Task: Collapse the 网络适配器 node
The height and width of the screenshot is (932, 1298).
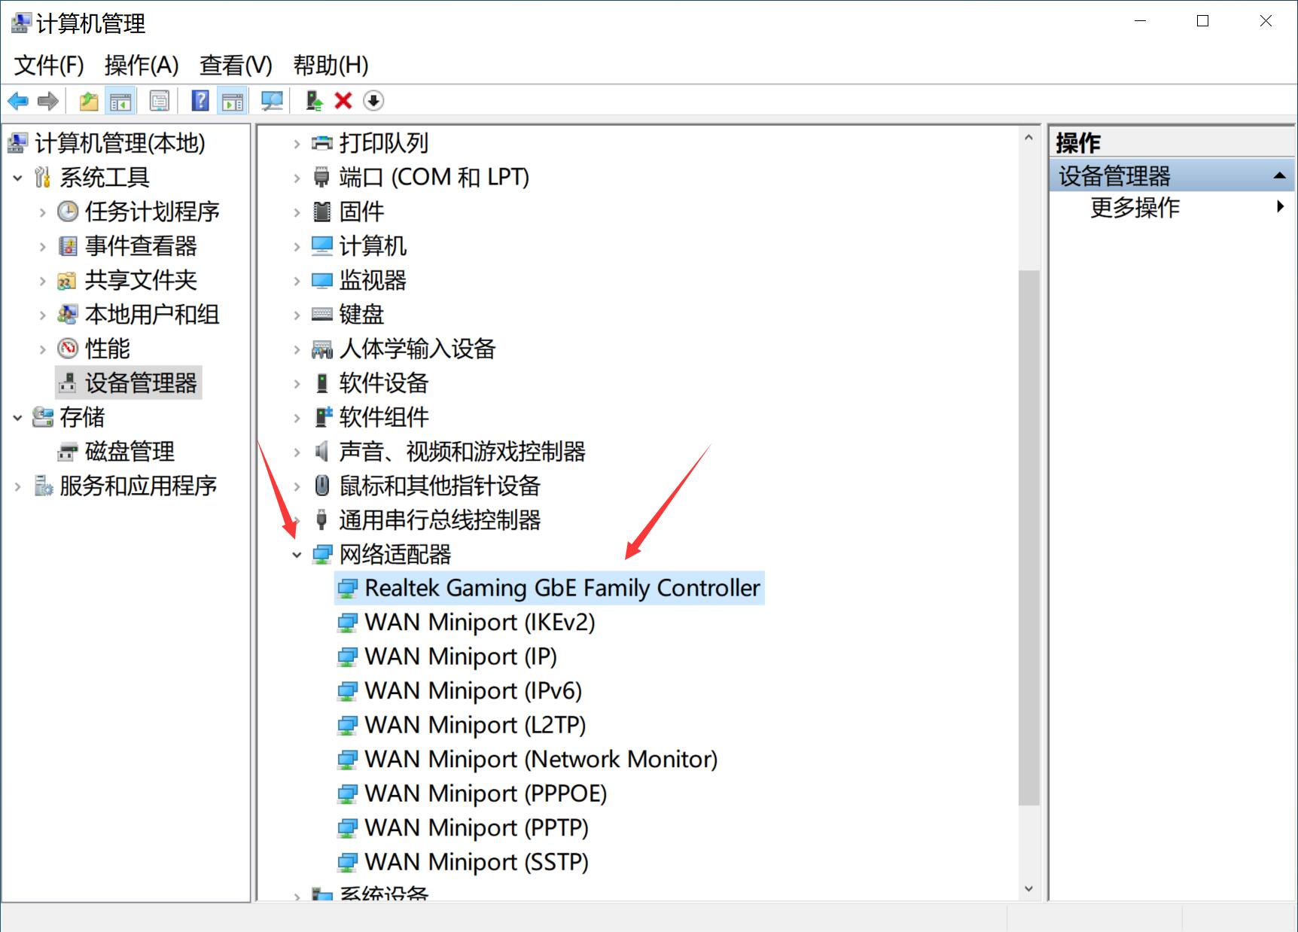Action: coord(297,555)
